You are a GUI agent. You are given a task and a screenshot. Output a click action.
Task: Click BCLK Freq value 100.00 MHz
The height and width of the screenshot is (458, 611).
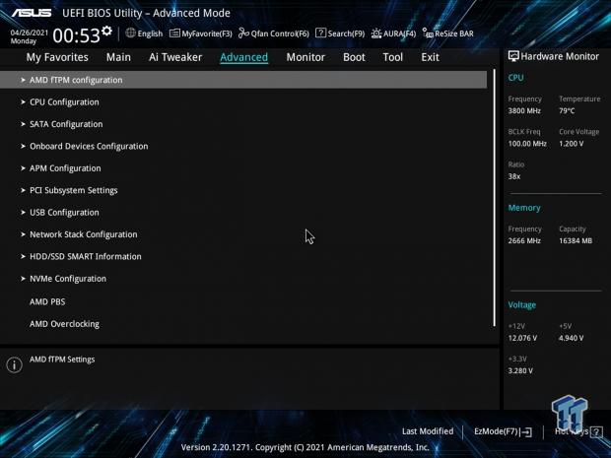pos(527,144)
